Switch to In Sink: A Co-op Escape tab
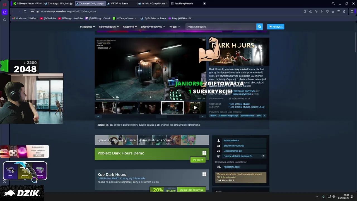 152,4
